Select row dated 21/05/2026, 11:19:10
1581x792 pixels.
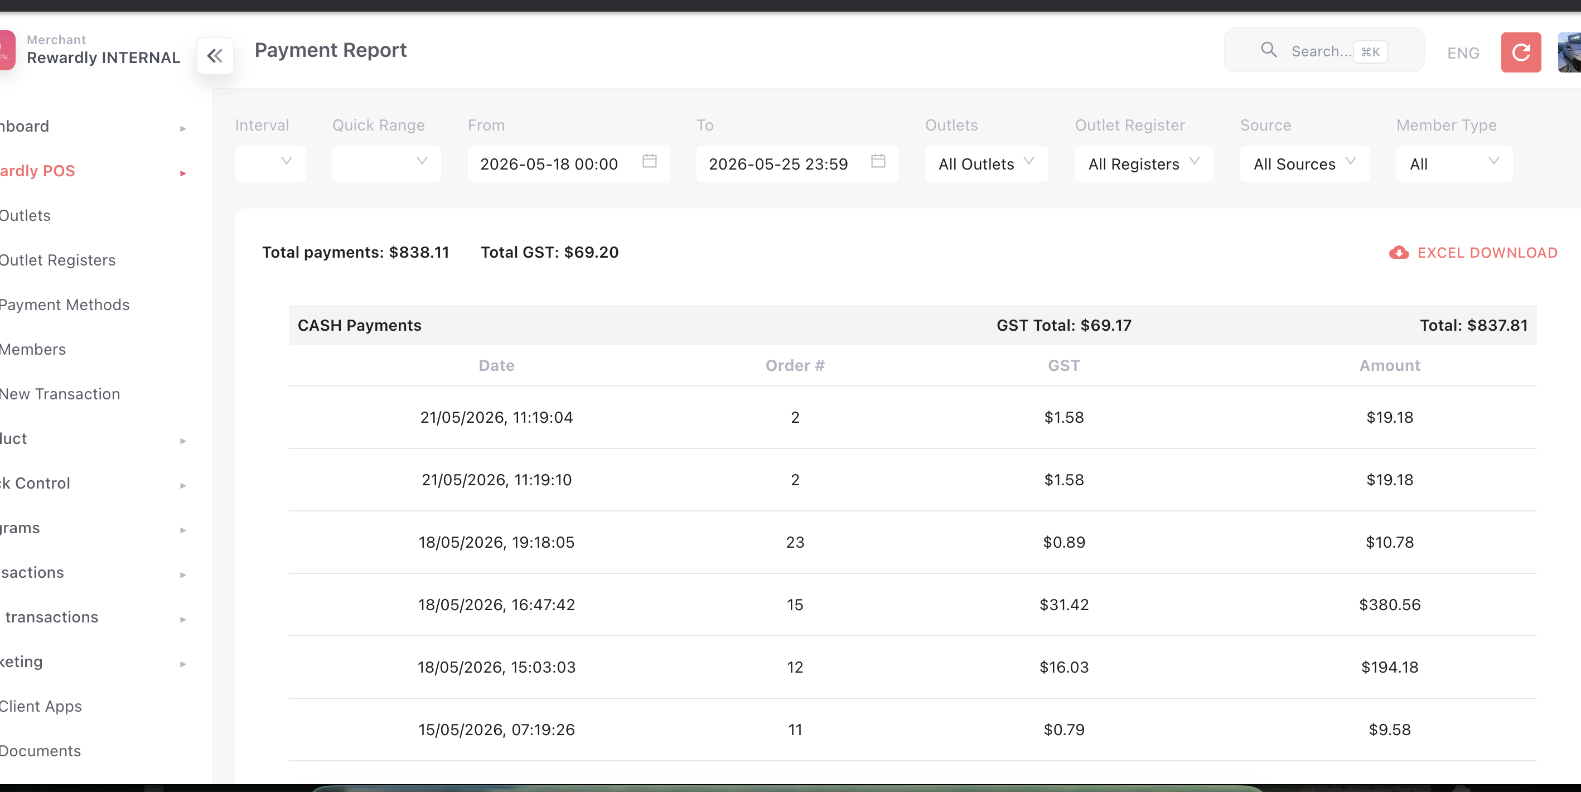[913, 480]
